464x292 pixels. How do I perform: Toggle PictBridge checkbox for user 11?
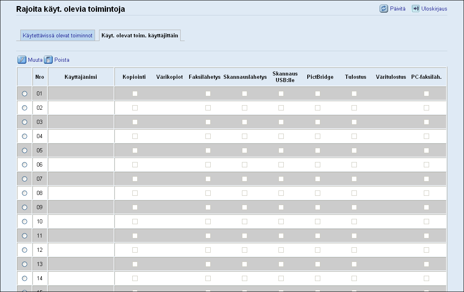[x=317, y=236]
